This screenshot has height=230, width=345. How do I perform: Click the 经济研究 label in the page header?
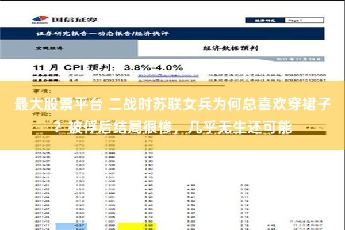coord(265,21)
